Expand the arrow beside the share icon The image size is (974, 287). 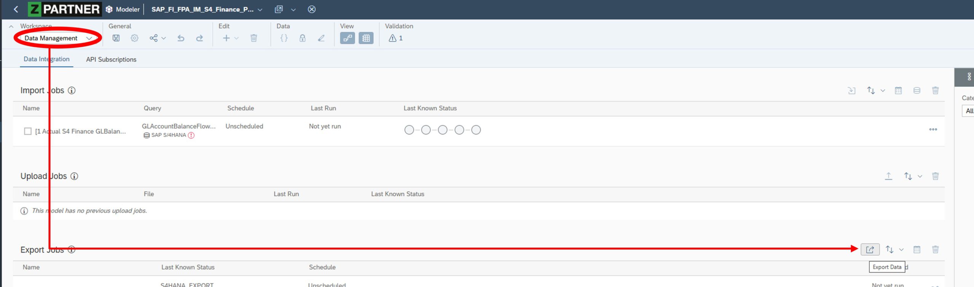tap(164, 38)
